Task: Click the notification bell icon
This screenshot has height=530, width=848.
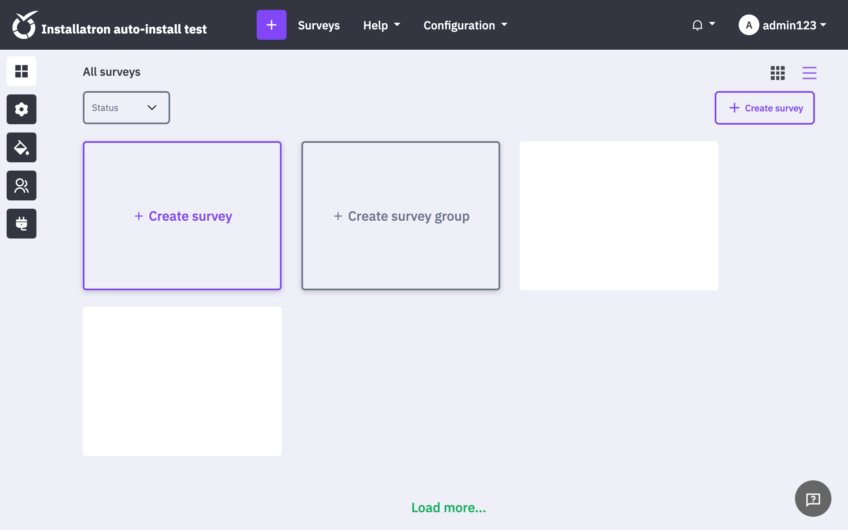Action: pyautogui.click(x=698, y=25)
